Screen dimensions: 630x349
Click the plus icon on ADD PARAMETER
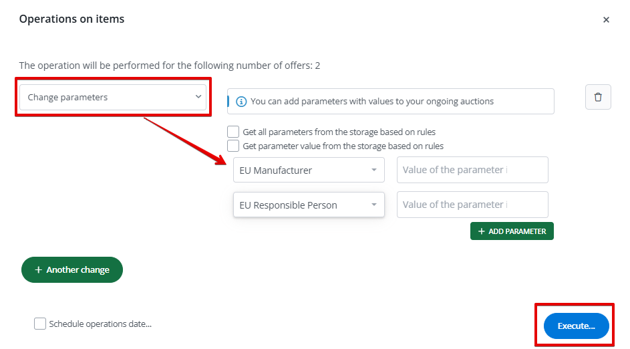[481, 231]
